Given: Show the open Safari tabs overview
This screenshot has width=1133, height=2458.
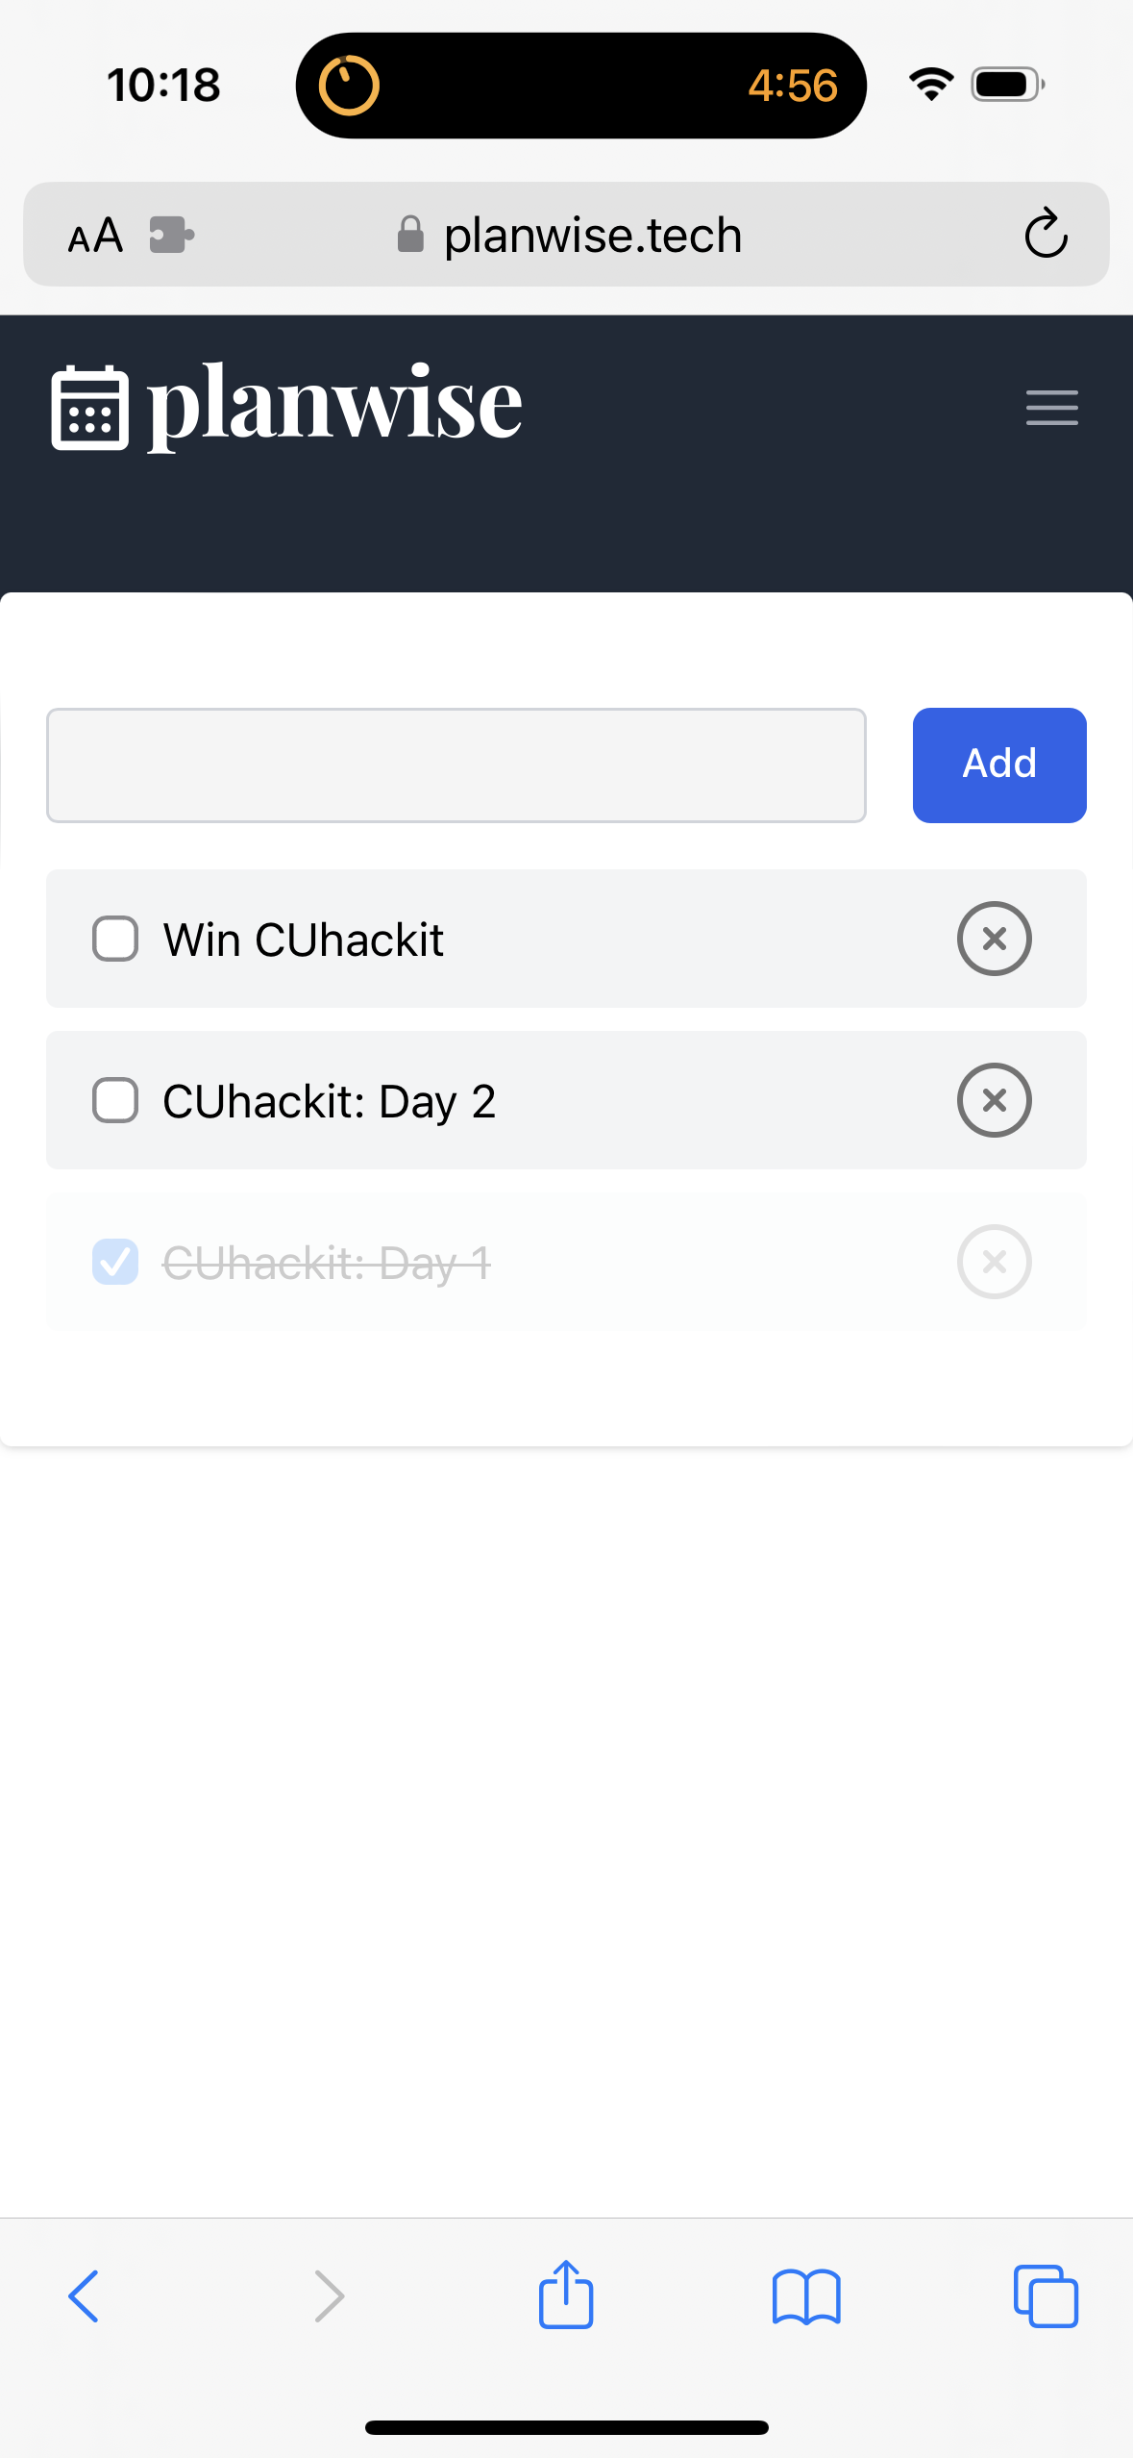Looking at the screenshot, I should click(x=1046, y=2296).
